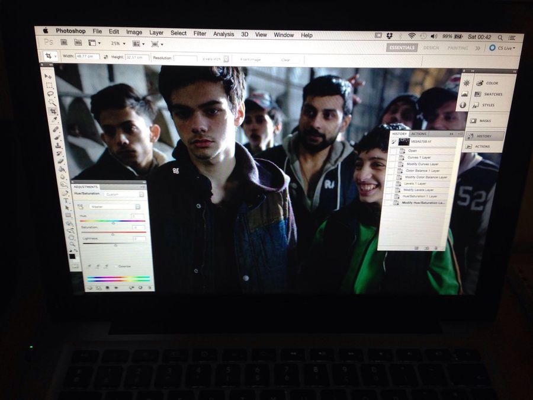533x400 pixels.
Task: Click the Adjustments panel tab
Action: click(x=86, y=187)
